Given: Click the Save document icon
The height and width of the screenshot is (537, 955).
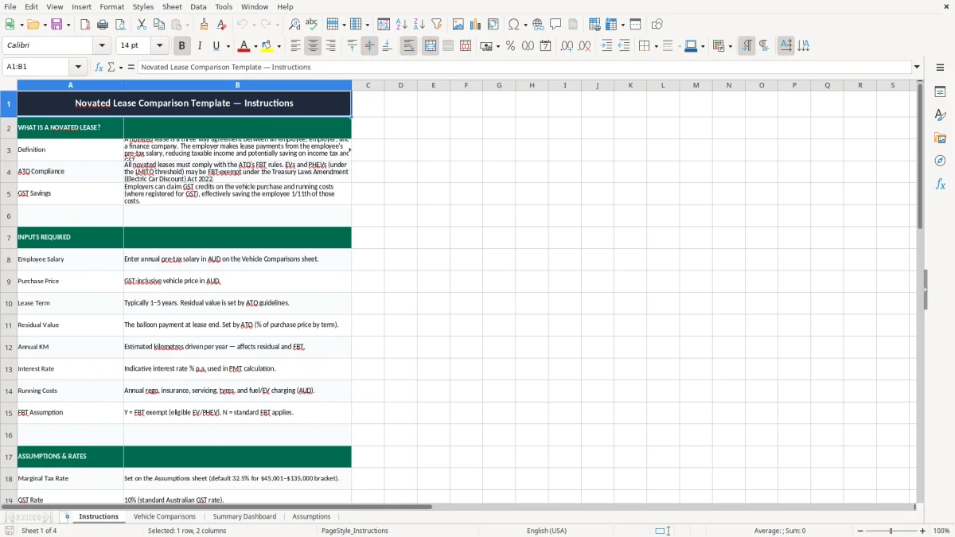Looking at the screenshot, I should coord(57,25).
